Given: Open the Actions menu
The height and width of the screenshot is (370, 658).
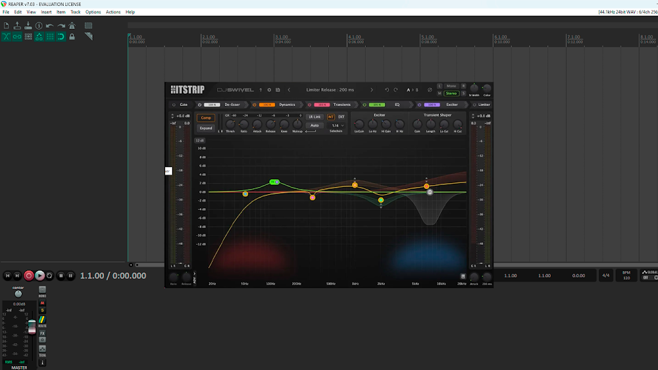Looking at the screenshot, I should coord(113,12).
